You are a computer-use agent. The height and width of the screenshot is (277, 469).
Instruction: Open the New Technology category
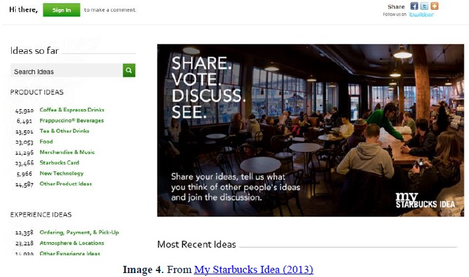[61, 173]
